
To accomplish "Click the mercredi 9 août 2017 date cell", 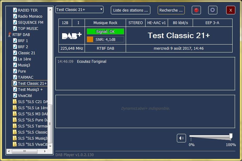I will [179, 48].
